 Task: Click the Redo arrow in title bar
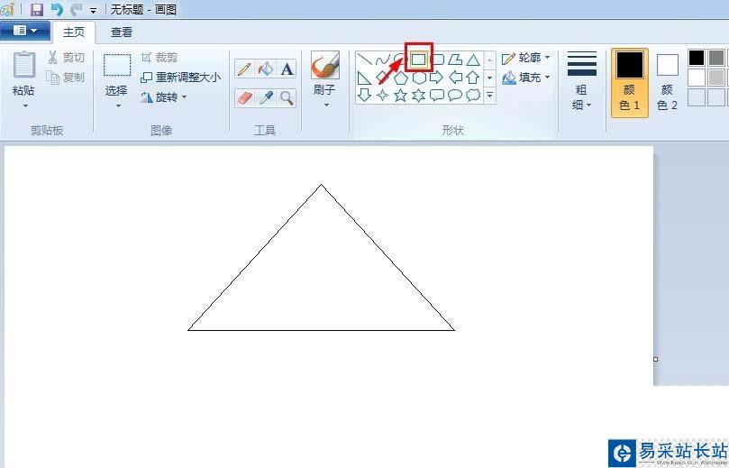pos(77,9)
